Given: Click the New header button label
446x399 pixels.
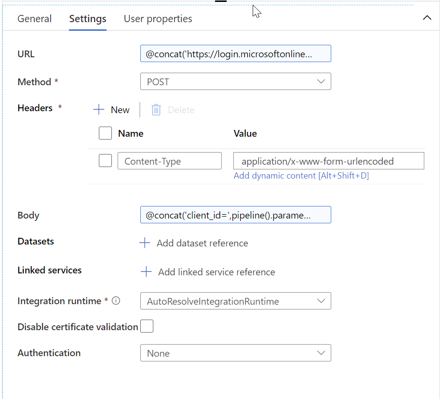Looking at the screenshot, I should click(x=121, y=110).
